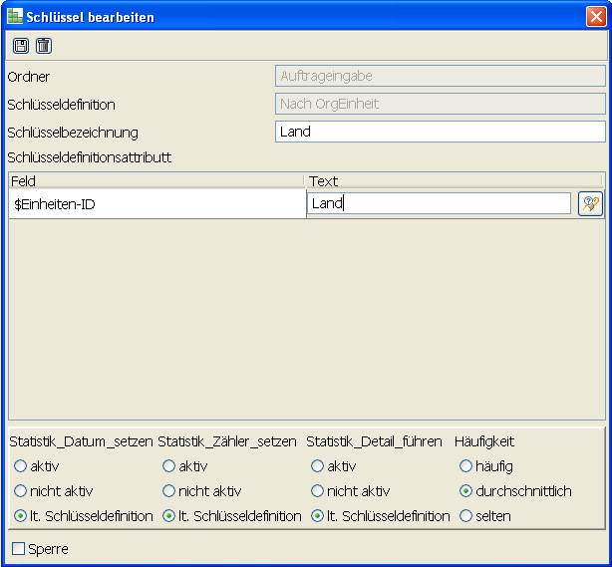Click the Feld column header
The width and height of the screenshot is (612, 567).
[155, 180]
